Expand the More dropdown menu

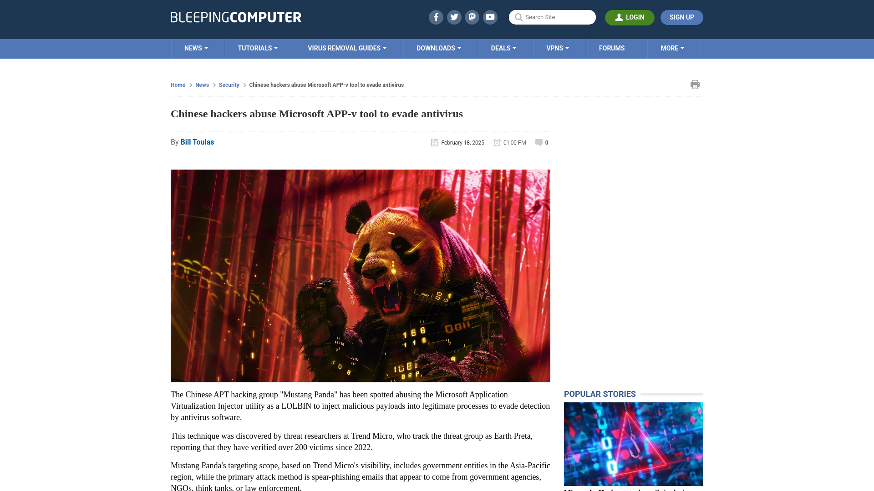tap(672, 48)
